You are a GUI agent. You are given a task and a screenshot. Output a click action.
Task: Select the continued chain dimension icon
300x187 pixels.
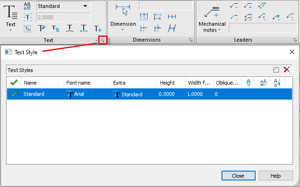tap(172, 17)
